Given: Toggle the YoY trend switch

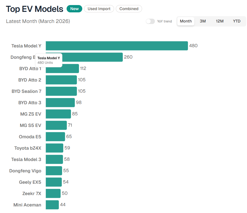Looking at the screenshot, I should point(150,21).
